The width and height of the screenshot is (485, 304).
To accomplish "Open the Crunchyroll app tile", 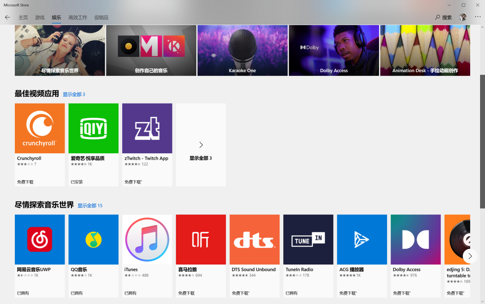I will (40, 128).
